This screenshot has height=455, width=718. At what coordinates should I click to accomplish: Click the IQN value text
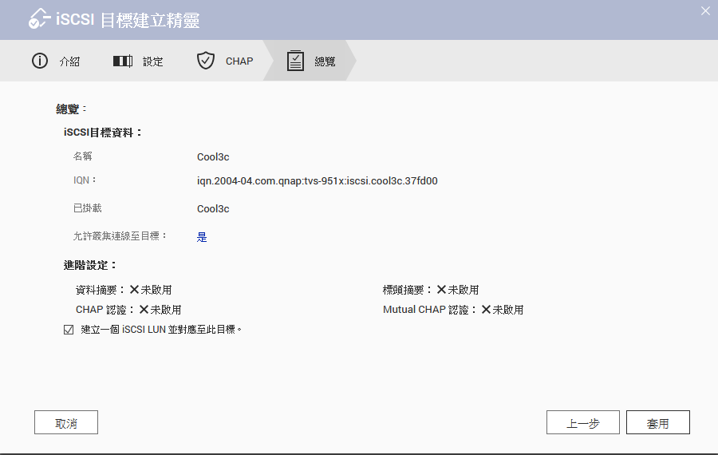click(x=317, y=181)
